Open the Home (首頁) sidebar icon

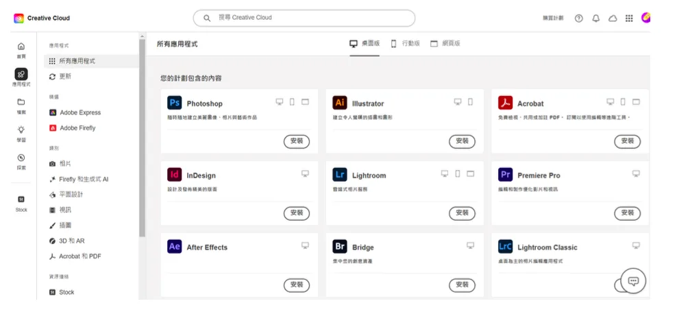(21, 46)
